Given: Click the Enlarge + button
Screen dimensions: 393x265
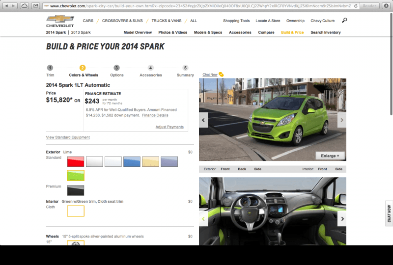Looking at the screenshot, I should click(330, 156).
